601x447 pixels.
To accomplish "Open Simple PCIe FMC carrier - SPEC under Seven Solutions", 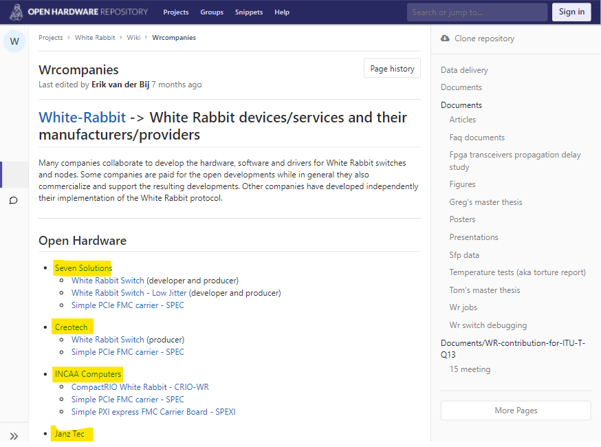I will coord(128,305).
